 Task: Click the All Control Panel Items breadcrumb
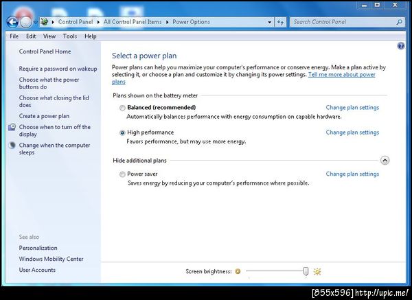click(133, 22)
